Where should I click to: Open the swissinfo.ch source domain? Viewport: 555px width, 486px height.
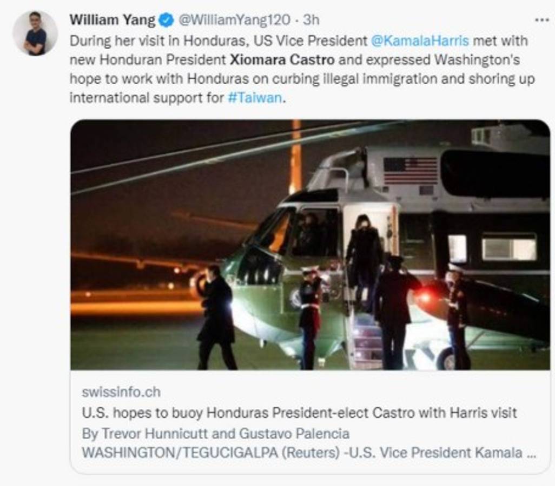point(121,392)
